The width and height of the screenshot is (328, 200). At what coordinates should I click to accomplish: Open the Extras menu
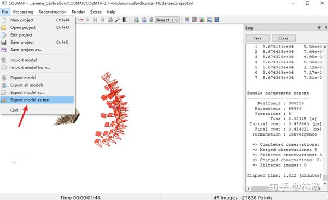pos(96,12)
